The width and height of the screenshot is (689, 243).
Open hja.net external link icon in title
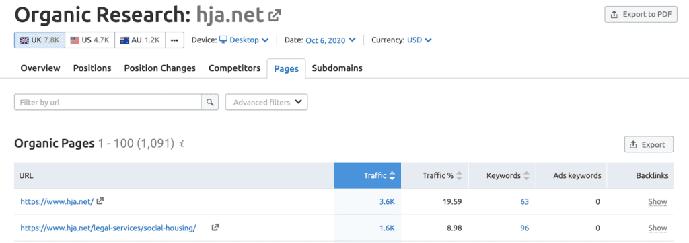tap(275, 16)
